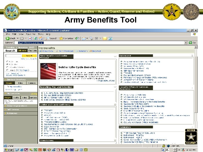Click the Send Feedback icon in the page header
203x152 pixels.
click(57, 51)
